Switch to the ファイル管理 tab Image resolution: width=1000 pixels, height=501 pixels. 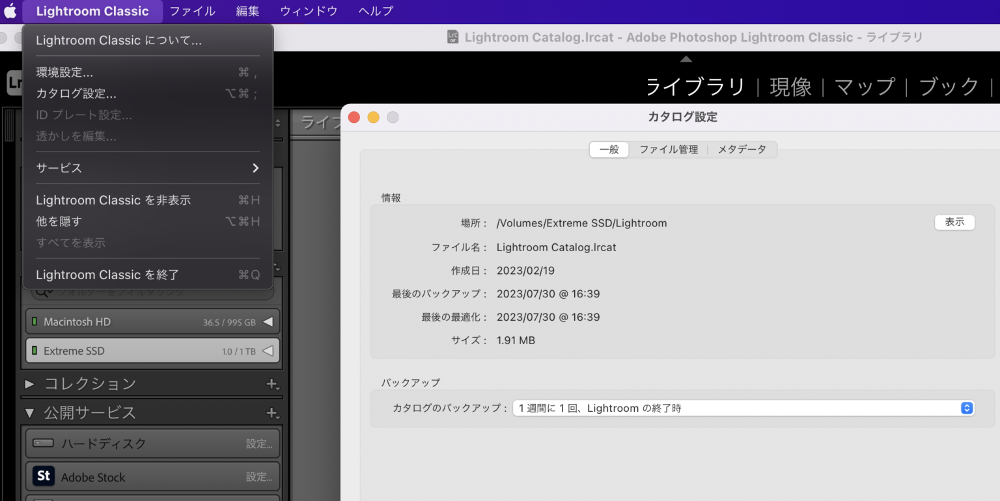pos(668,150)
